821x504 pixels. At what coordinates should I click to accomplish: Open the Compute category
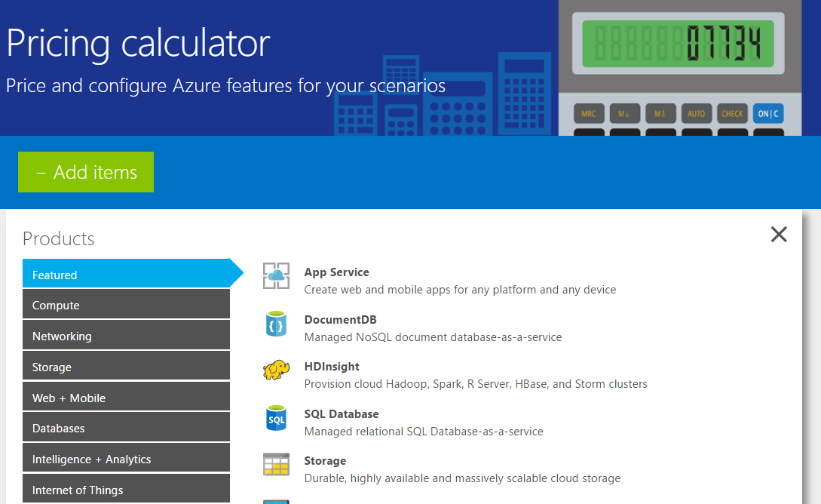(x=126, y=305)
